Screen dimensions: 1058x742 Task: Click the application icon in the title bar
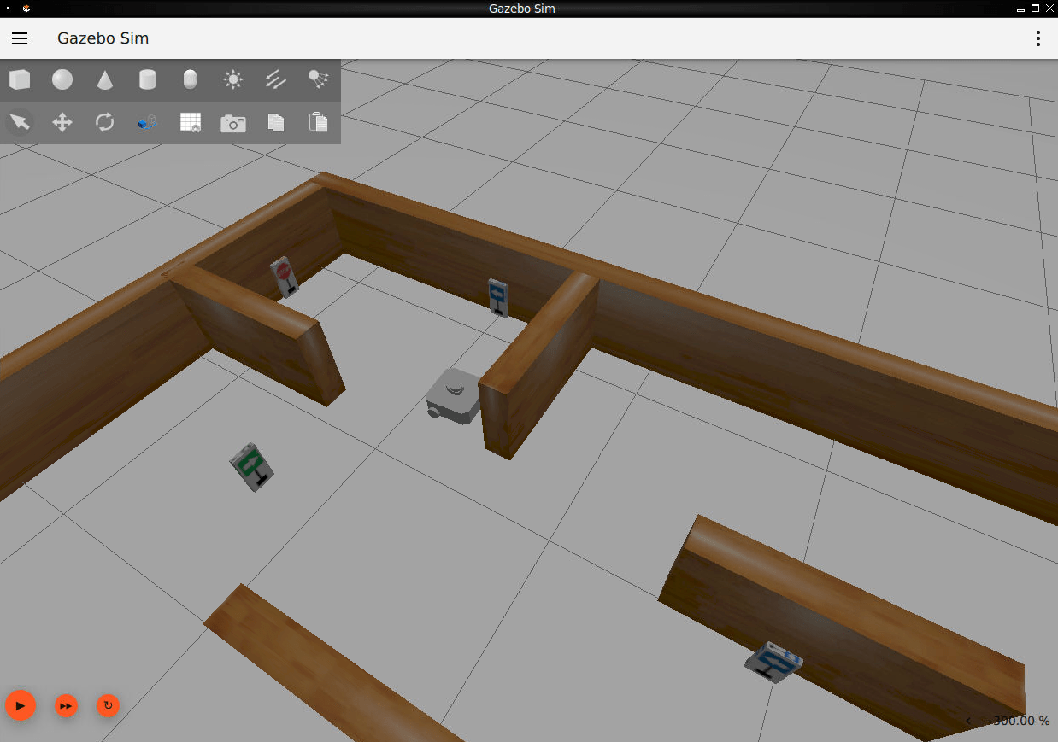tap(26, 8)
